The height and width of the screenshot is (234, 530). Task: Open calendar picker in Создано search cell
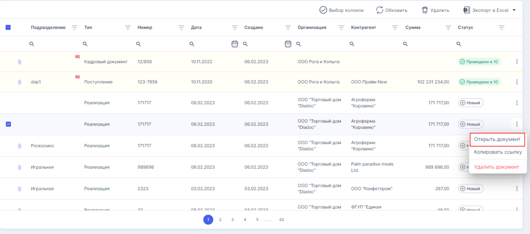(288, 44)
